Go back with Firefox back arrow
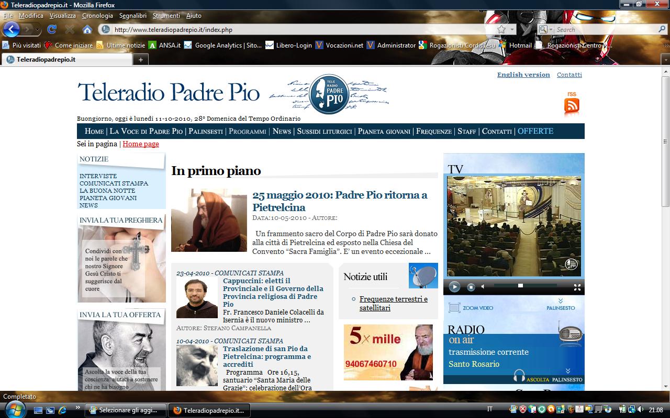 (11, 29)
